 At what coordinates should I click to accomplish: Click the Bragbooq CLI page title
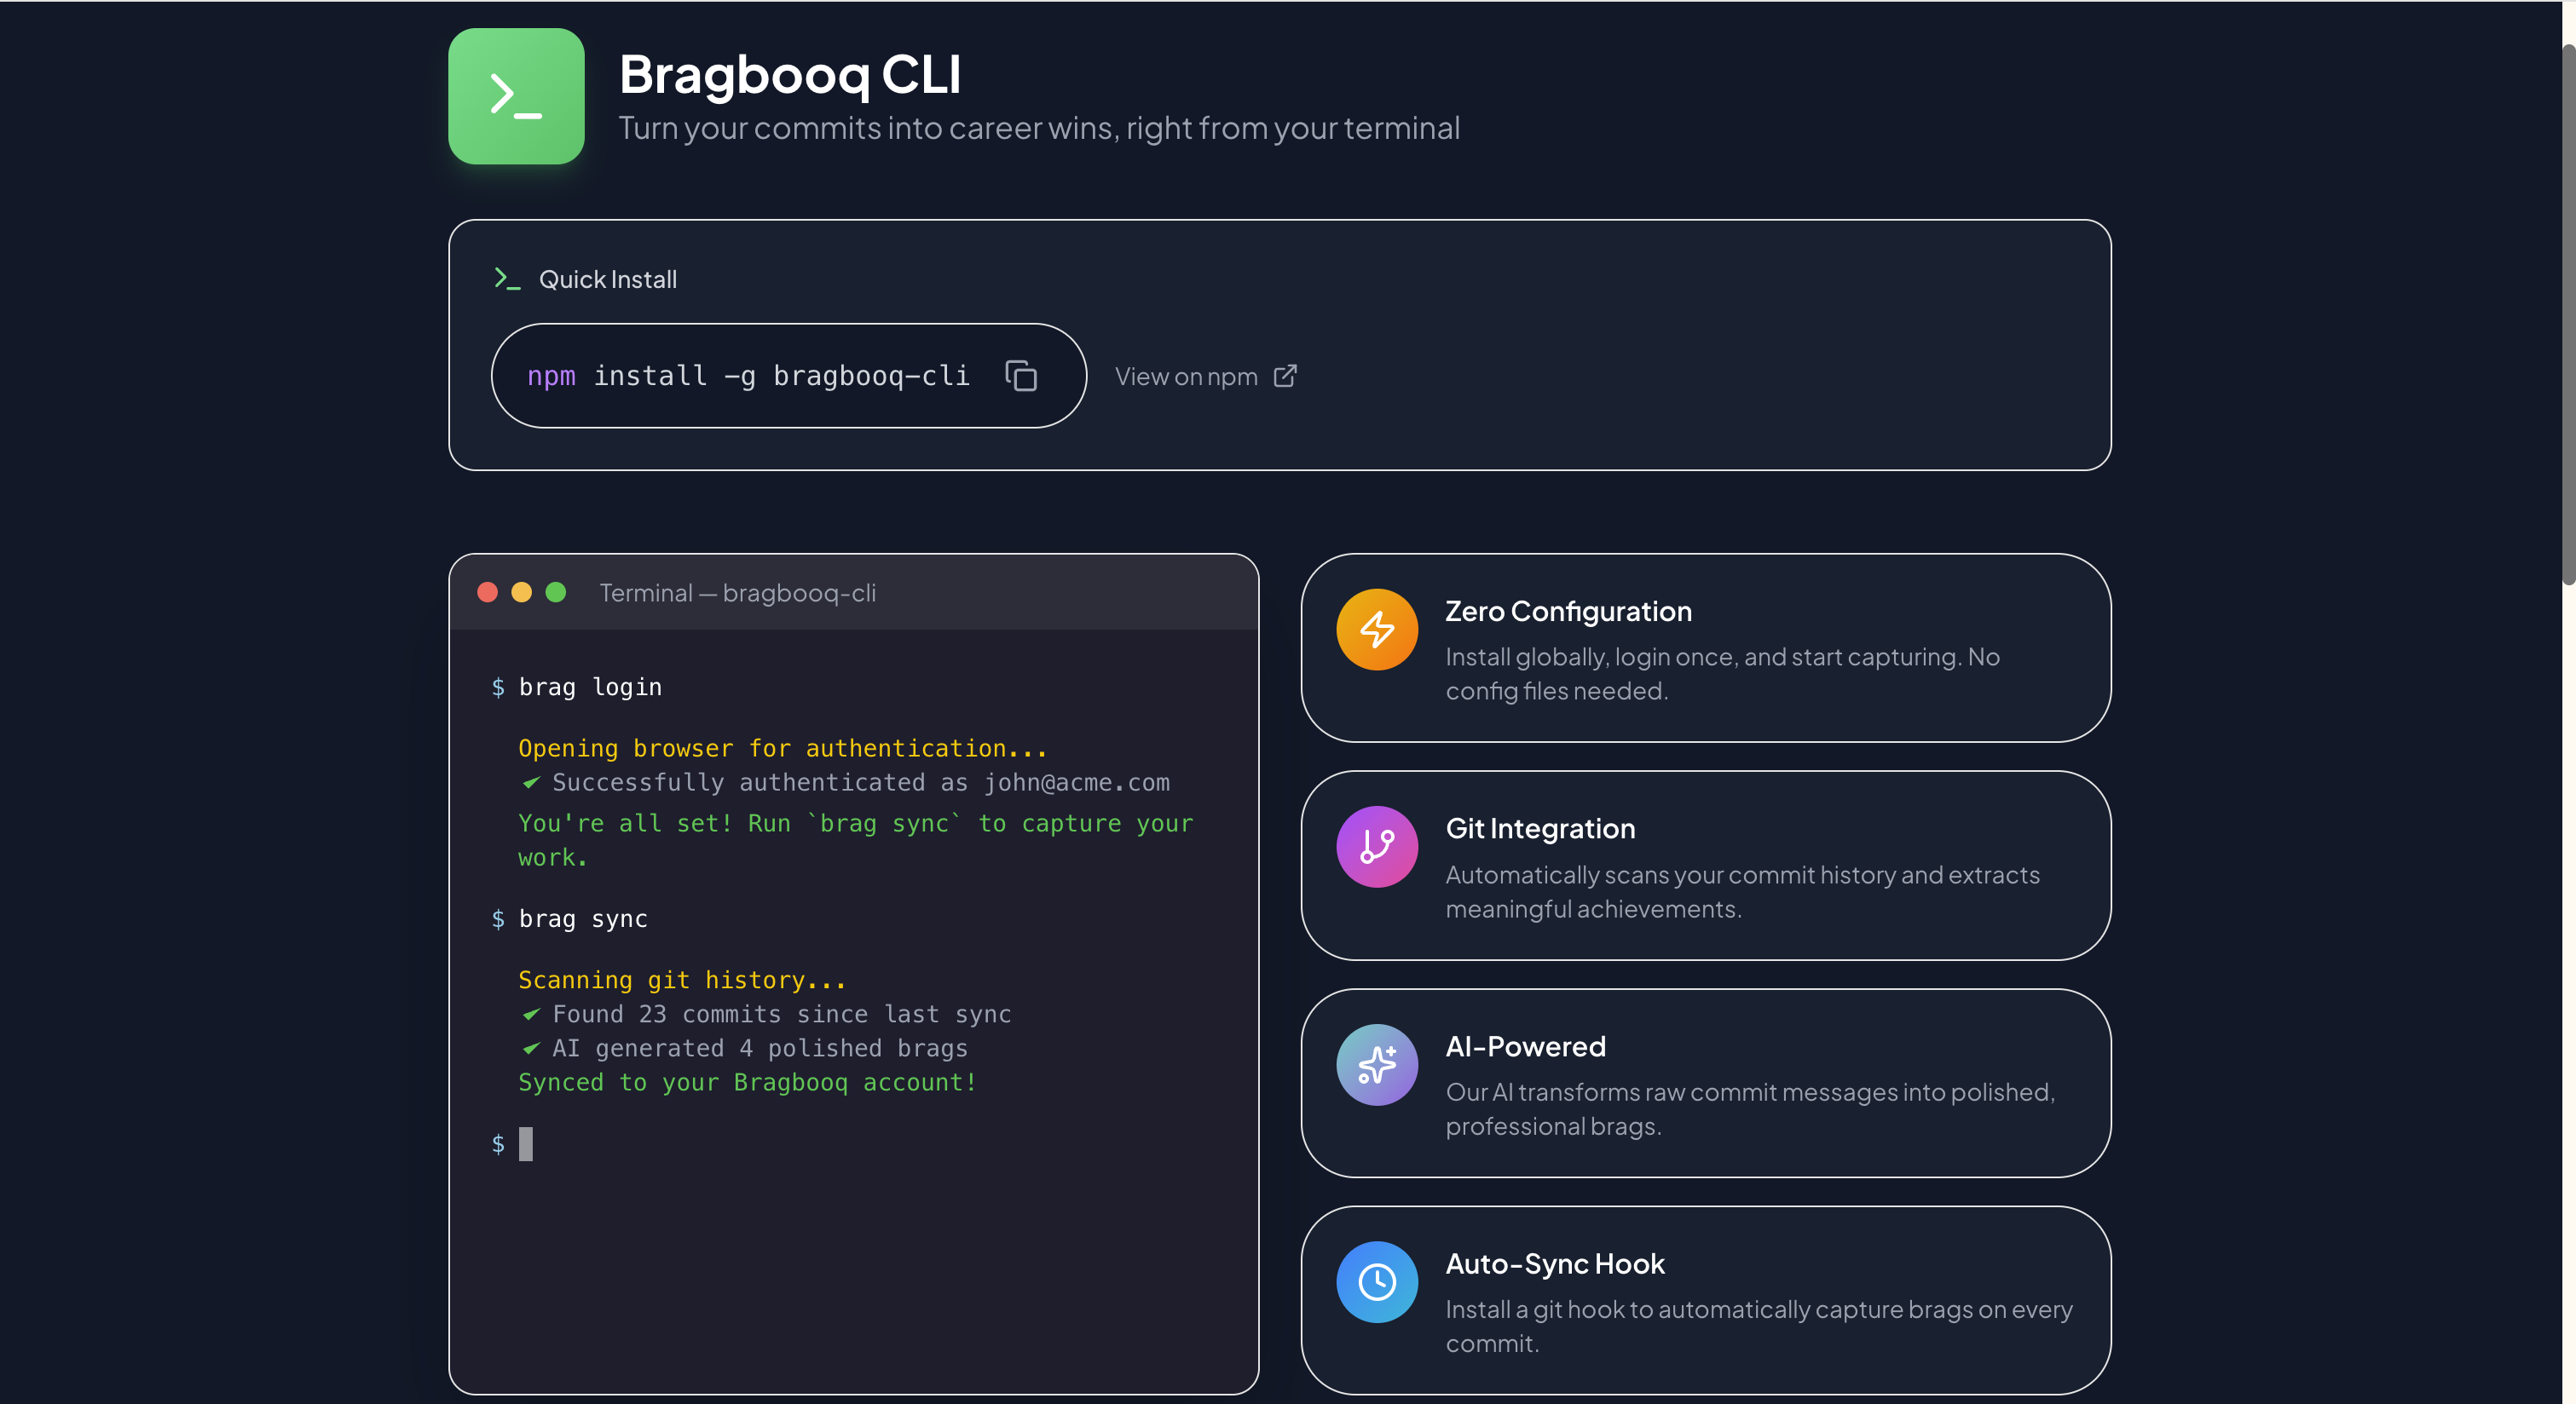coord(790,74)
